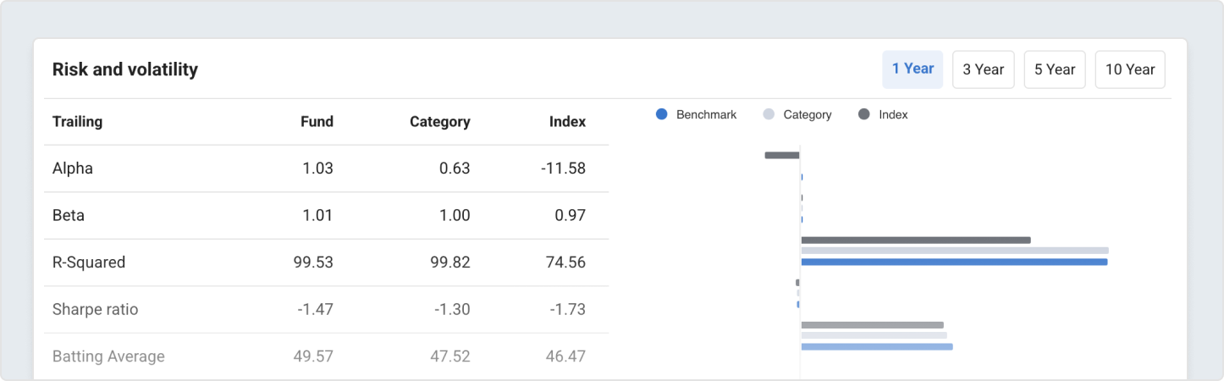This screenshot has height=381, width=1224.
Task: Select the R-Squared row label
Action: (89, 262)
